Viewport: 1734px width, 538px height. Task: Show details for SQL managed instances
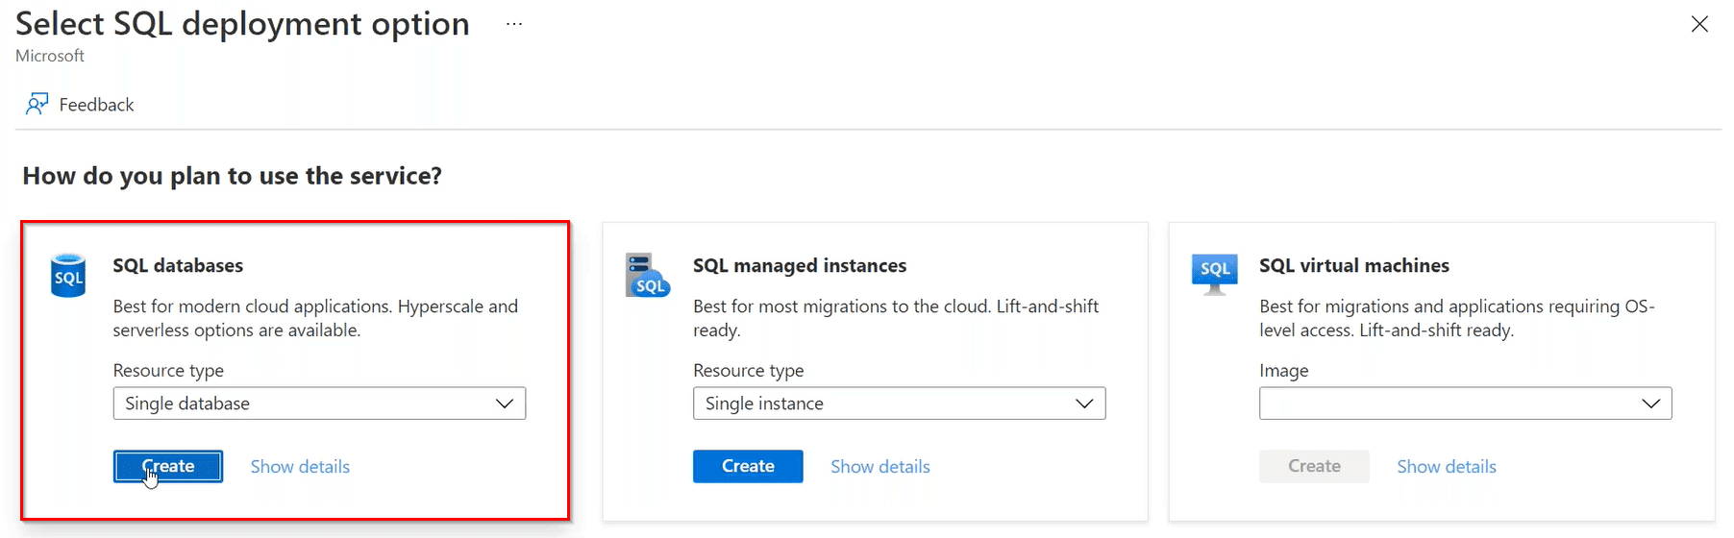pyautogui.click(x=879, y=467)
